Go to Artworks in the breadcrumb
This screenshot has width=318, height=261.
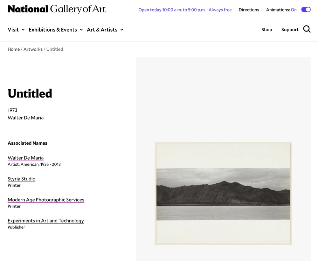tap(33, 49)
